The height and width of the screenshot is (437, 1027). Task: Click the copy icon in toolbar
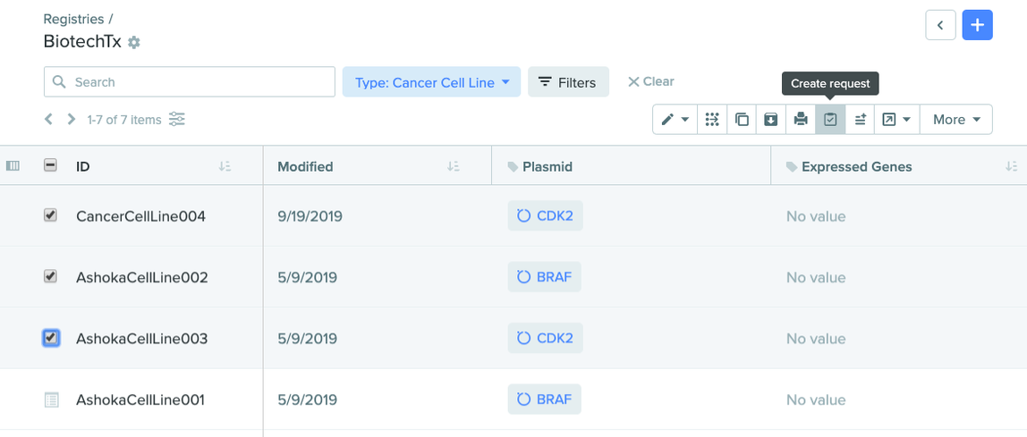[742, 120]
